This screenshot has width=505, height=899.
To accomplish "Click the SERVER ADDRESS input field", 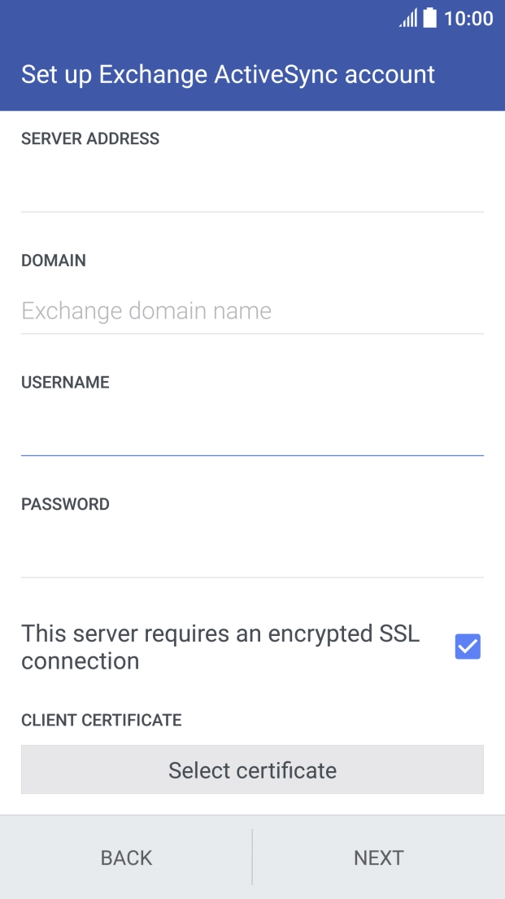I will 252,187.
